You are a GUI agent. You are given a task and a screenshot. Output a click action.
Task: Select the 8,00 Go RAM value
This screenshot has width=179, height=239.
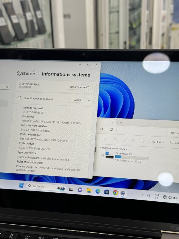coord(35,130)
